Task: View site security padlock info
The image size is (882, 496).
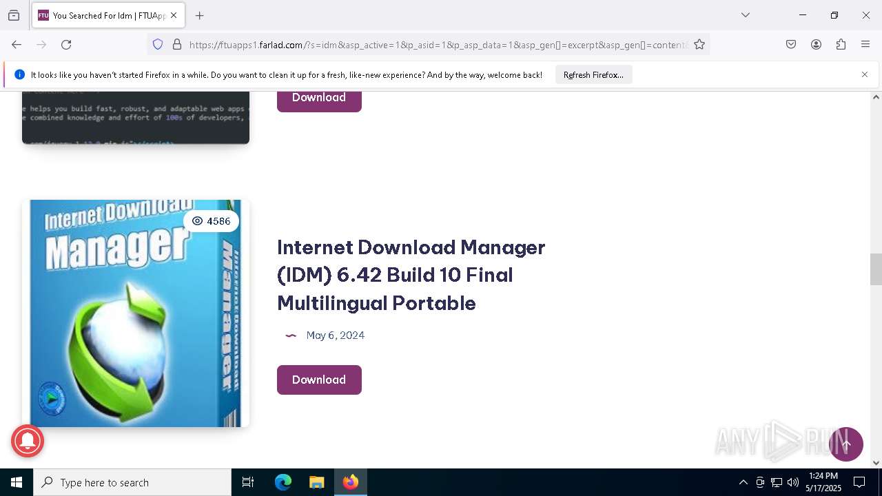Action: (x=177, y=45)
